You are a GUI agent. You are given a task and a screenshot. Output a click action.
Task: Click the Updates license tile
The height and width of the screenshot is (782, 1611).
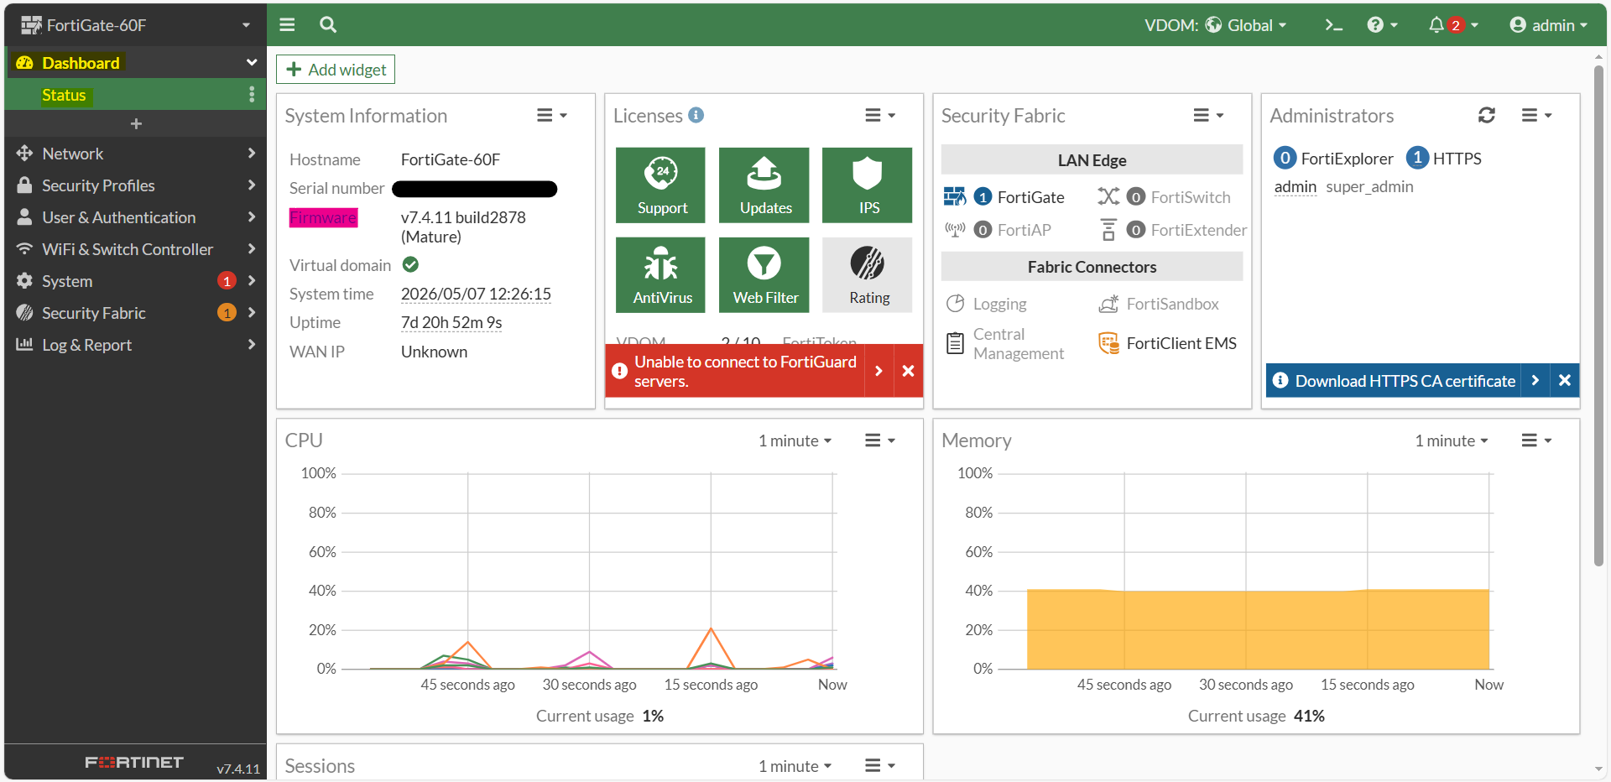coord(764,185)
